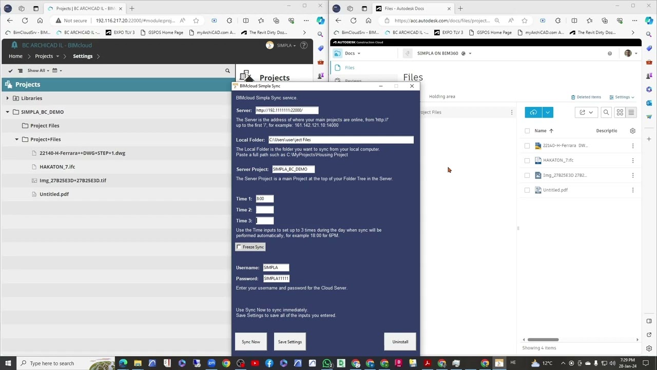Open the Settings dropdown in Autodesk Files

coord(622,97)
